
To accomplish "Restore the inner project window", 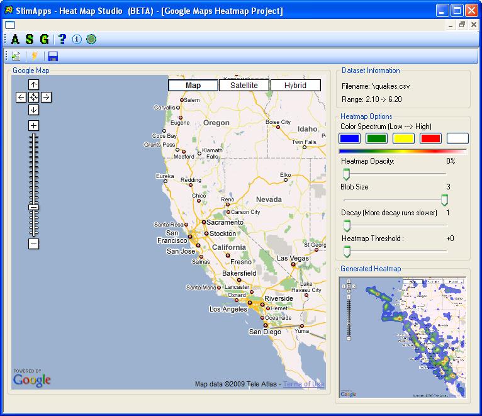I will coord(462,25).
